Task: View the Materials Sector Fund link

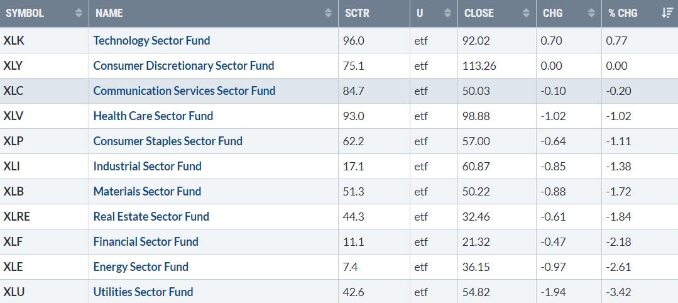Action: tap(147, 191)
